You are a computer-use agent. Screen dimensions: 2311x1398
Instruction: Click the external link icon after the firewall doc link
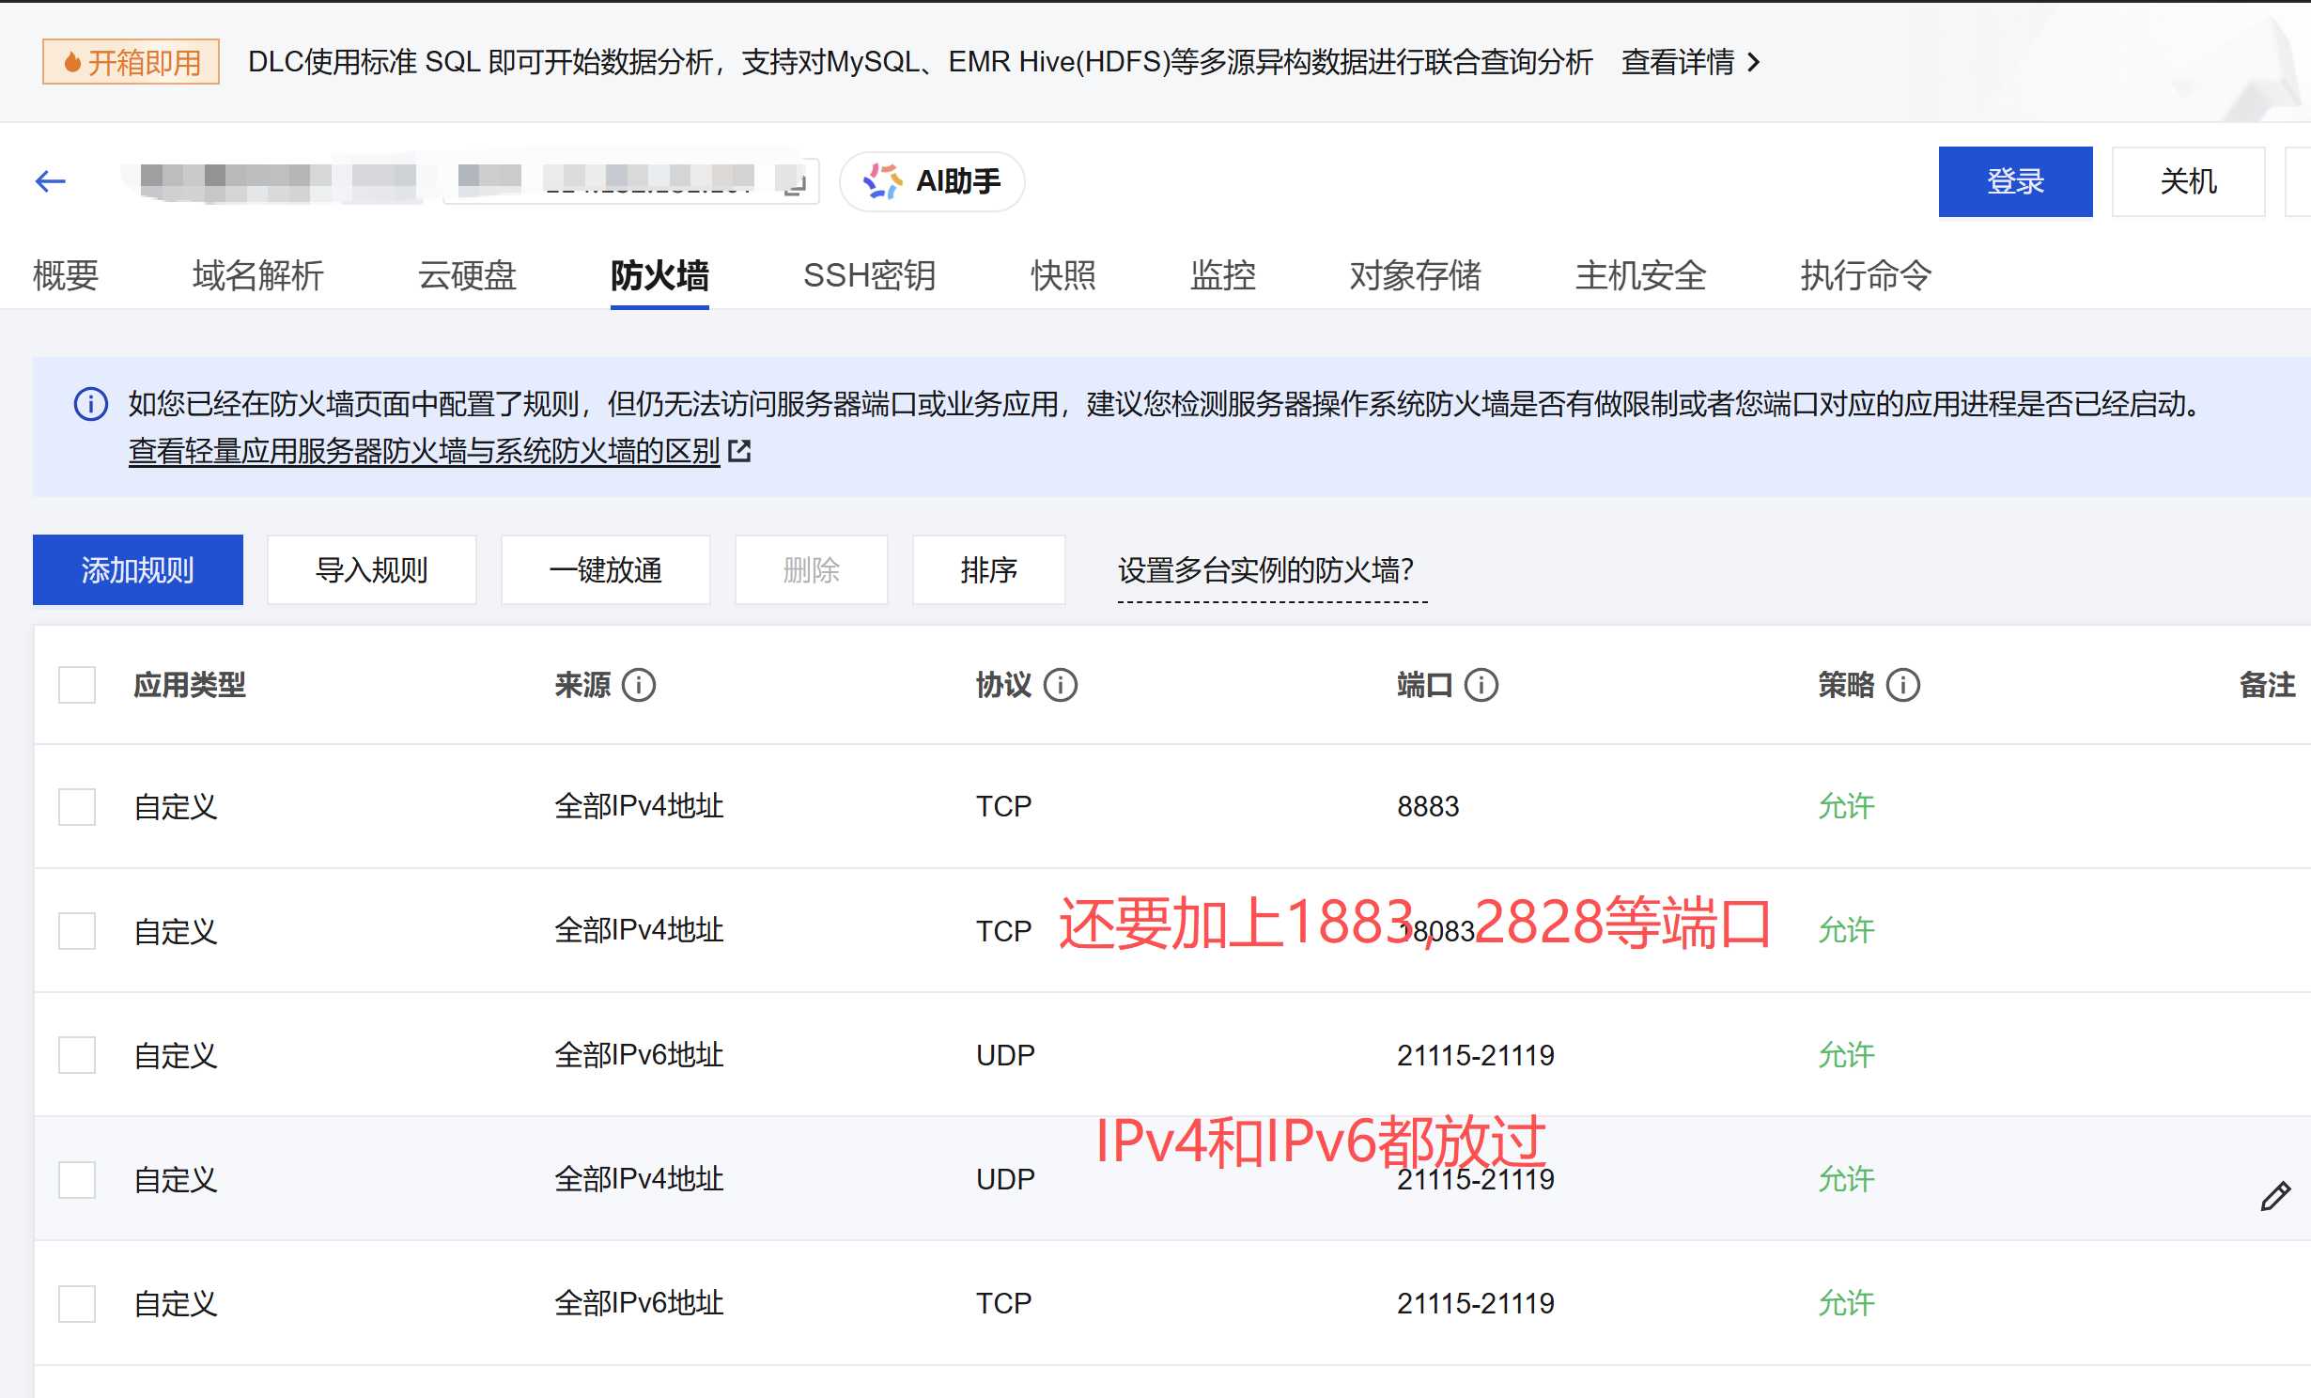click(x=740, y=451)
